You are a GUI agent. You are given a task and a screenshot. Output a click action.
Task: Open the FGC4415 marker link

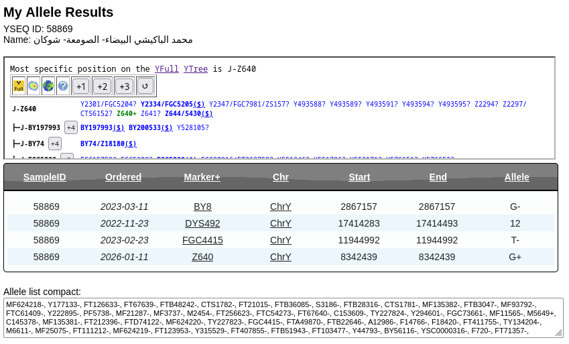pos(202,240)
